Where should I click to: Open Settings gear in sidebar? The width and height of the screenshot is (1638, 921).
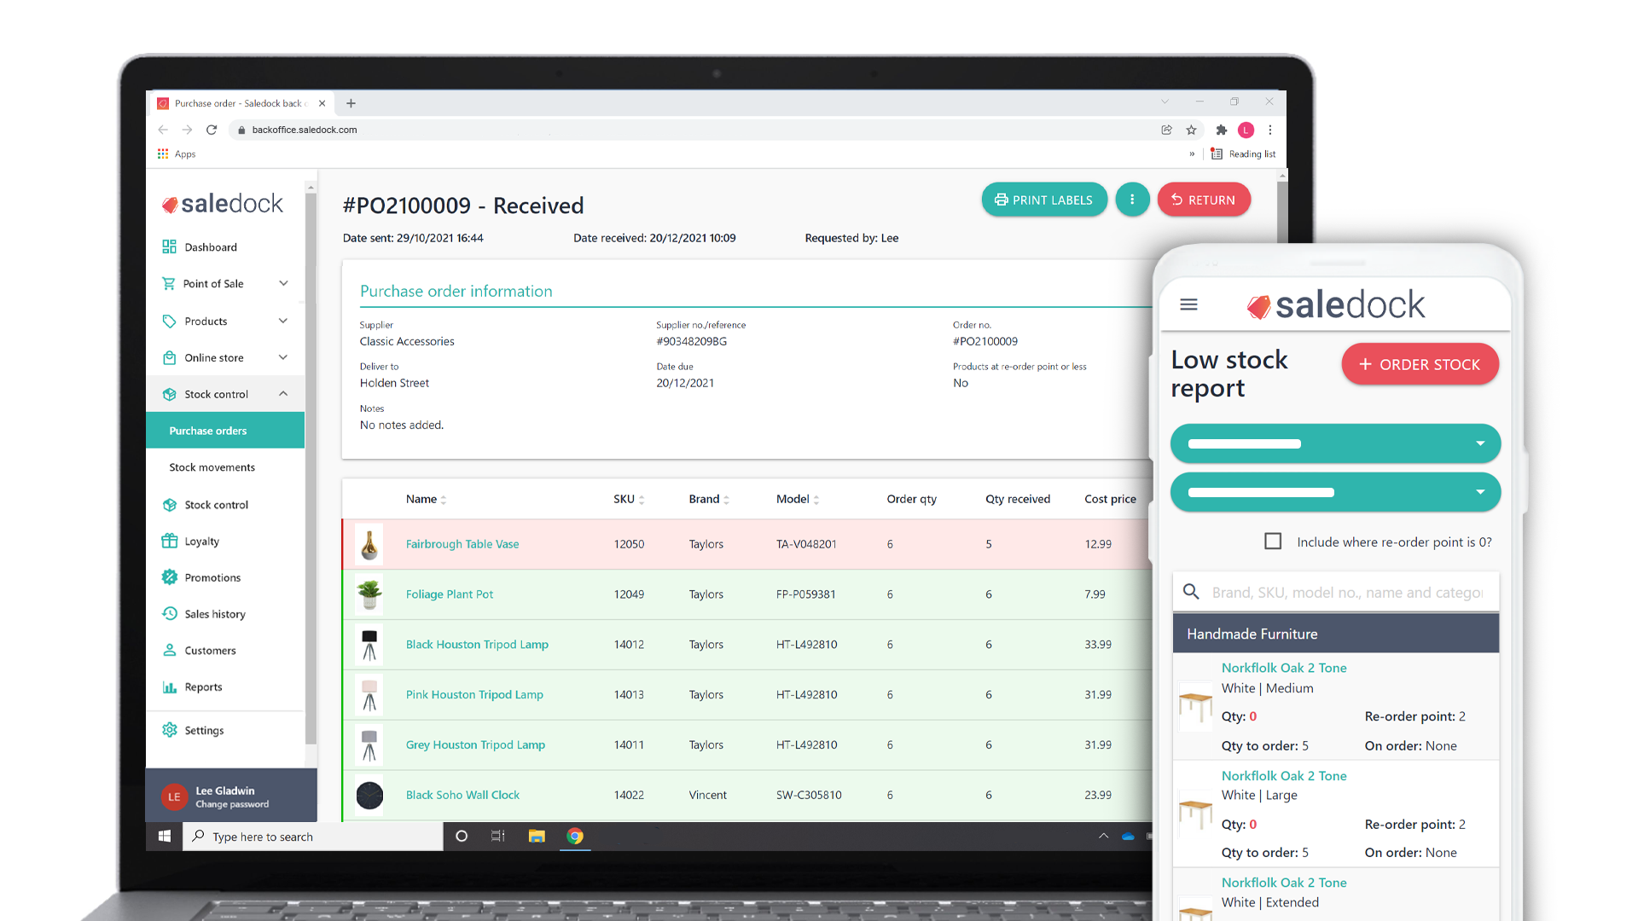point(169,730)
